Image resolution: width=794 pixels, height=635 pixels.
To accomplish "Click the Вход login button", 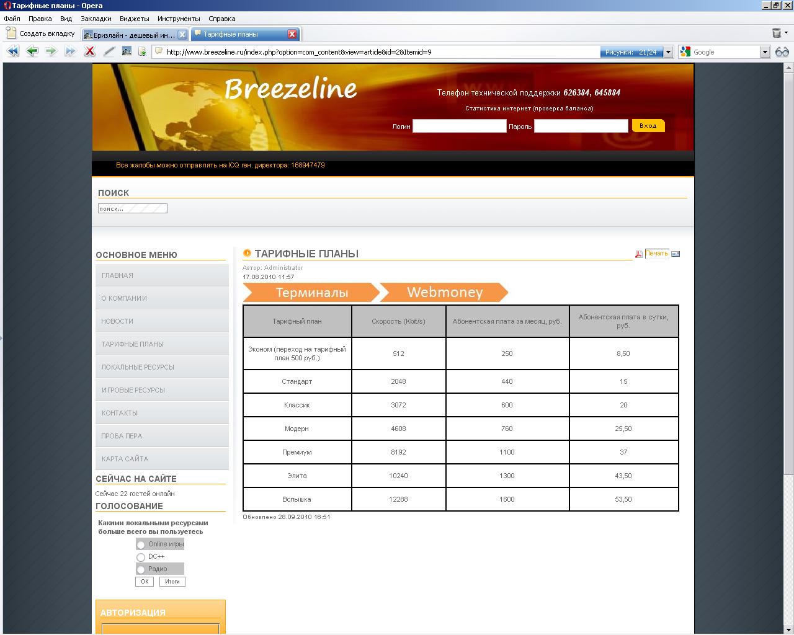I will coord(648,125).
